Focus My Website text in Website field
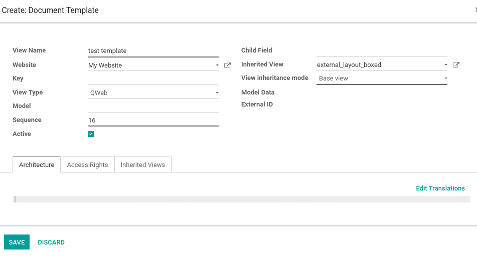Viewport: 477px width, 257px height. 105,65
